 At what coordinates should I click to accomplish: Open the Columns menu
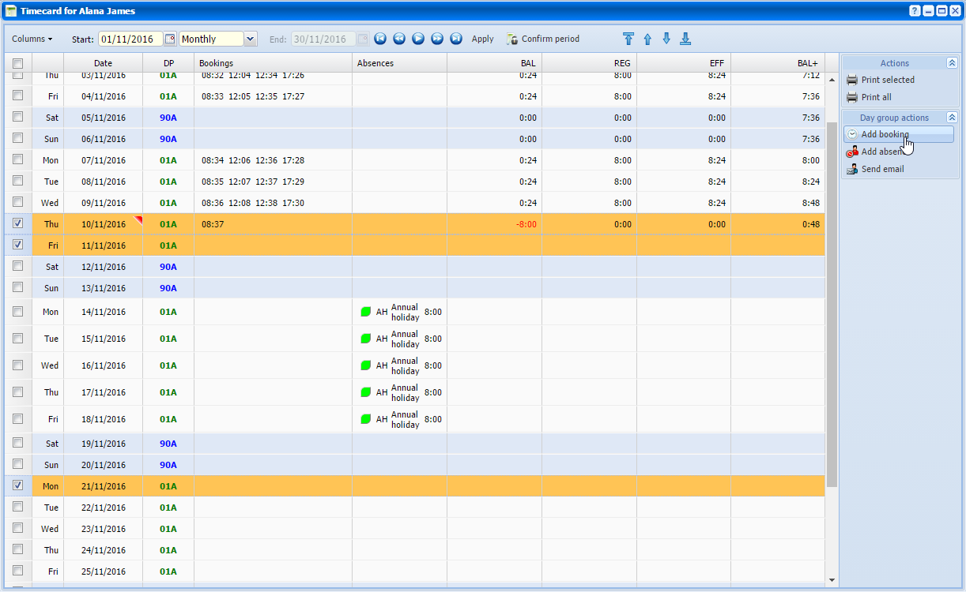pyautogui.click(x=32, y=39)
